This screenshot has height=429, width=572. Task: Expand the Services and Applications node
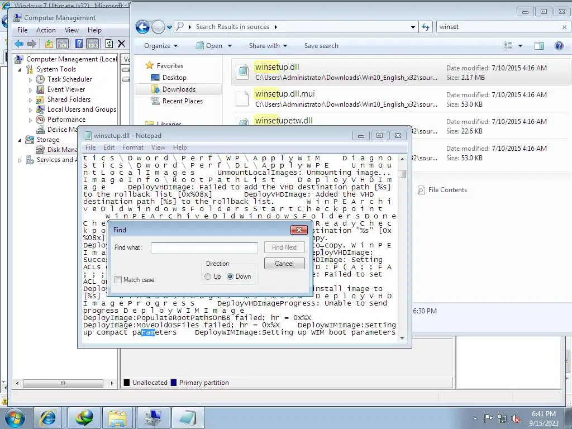point(20,160)
